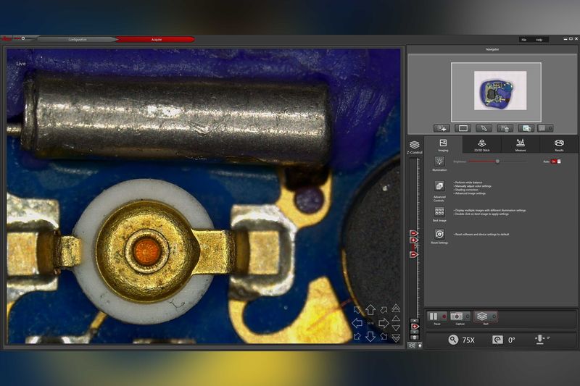Open the File menu
The width and height of the screenshot is (580, 386).
pyautogui.click(x=523, y=39)
